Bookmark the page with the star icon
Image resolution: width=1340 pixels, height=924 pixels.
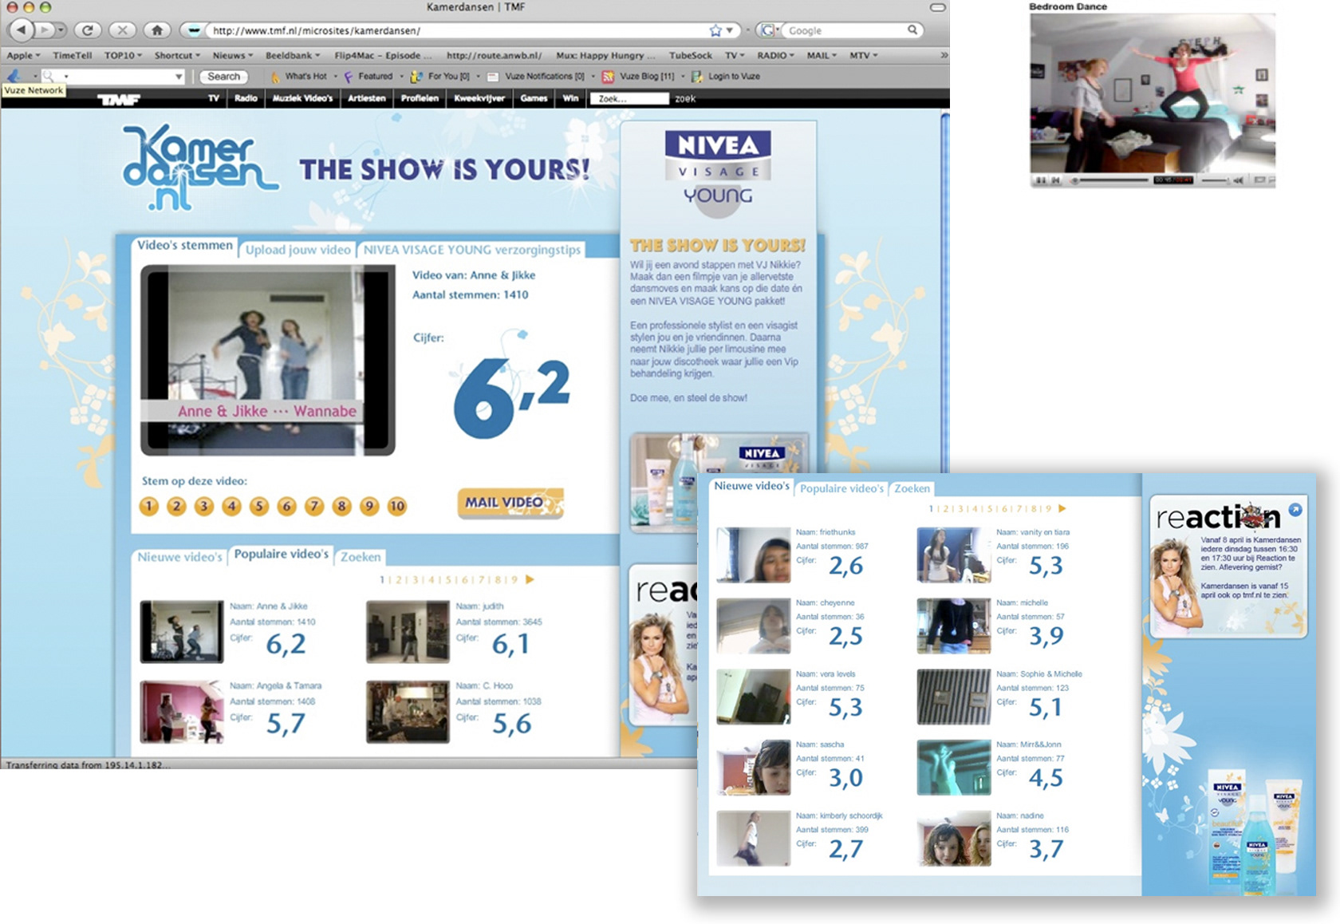715,30
